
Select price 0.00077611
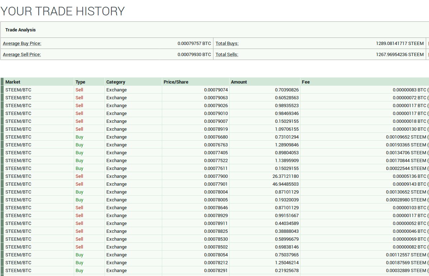[x=216, y=168]
